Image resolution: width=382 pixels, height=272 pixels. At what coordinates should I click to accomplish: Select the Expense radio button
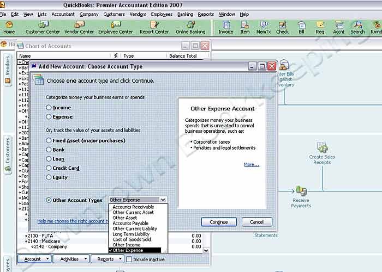coord(49,116)
